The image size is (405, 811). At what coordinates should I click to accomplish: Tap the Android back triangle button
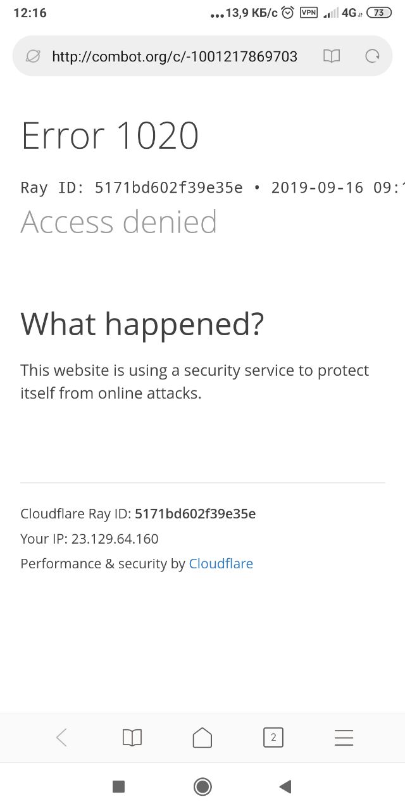(x=285, y=786)
